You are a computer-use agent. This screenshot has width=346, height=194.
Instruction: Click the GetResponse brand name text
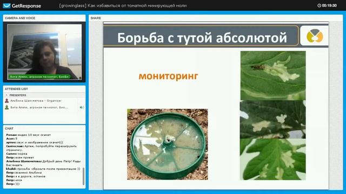point(26,6)
